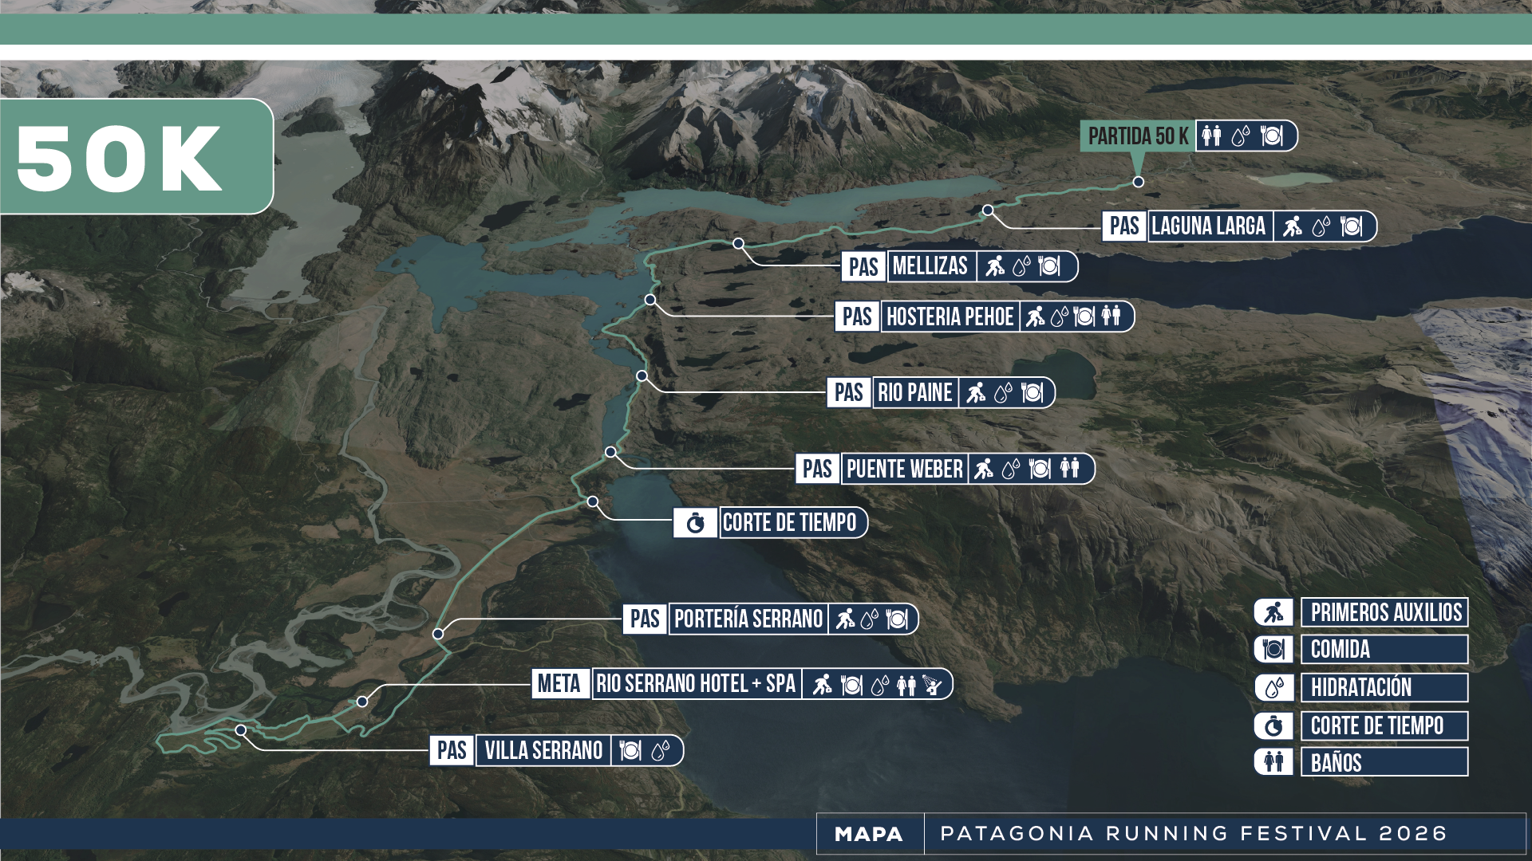Click the Partida 50 K start marker dot
Screen dimensions: 1532x861
pyautogui.click(x=1139, y=182)
